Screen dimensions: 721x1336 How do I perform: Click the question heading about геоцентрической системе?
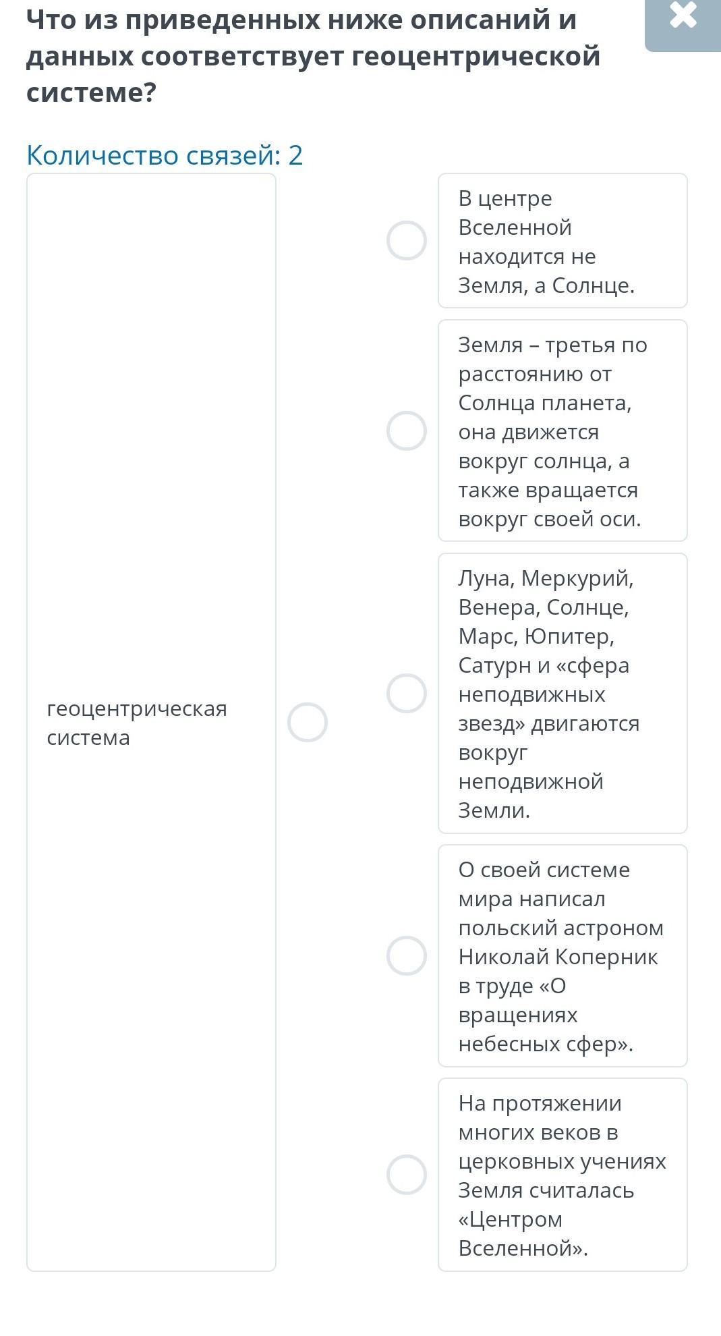(x=314, y=56)
